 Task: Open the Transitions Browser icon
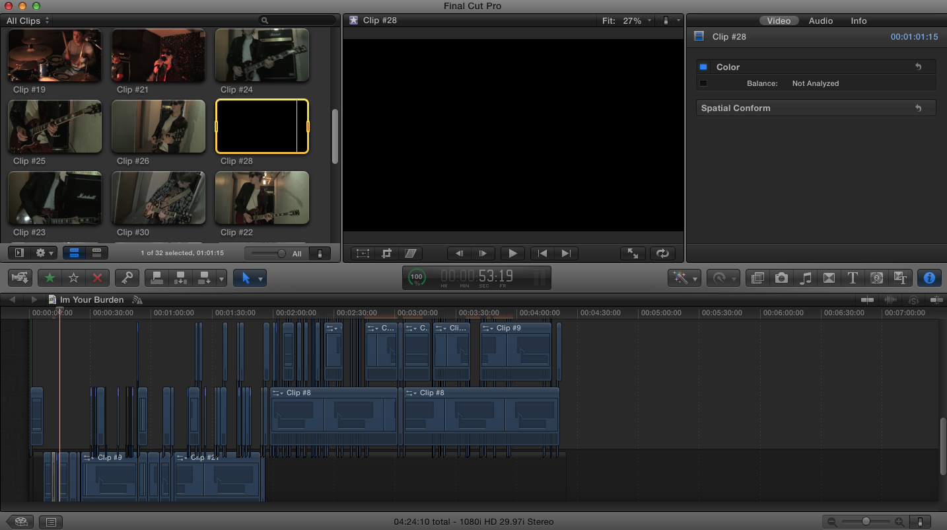click(x=829, y=278)
